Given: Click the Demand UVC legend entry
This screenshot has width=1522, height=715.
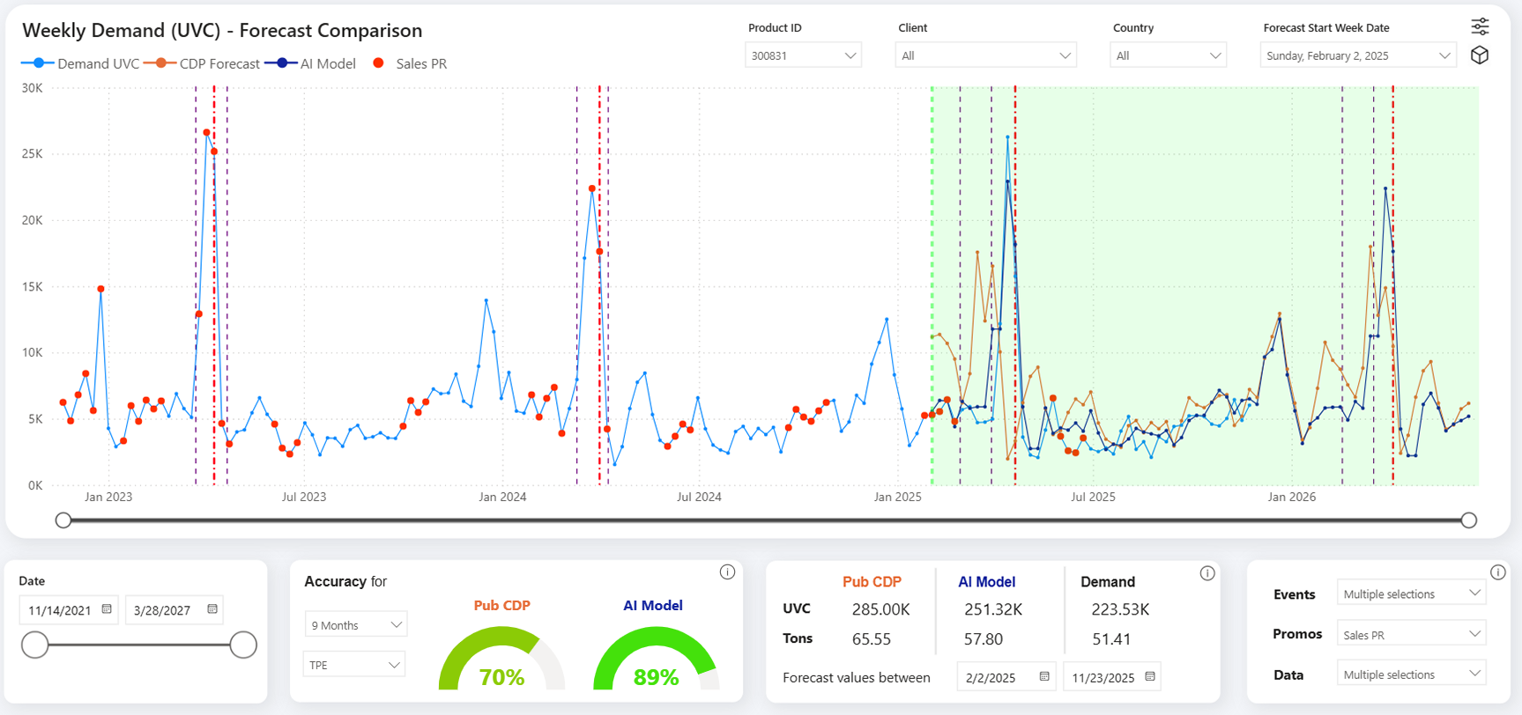Looking at the screenshot, I should (x=80, y=63).
